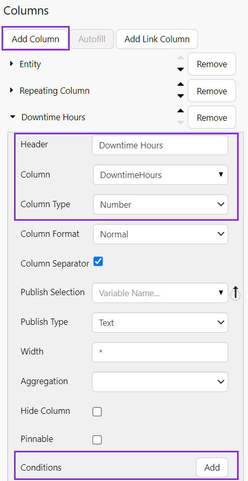Check the Hide Column checkbox
Viewport: 248px width, 481px height.
97,412
